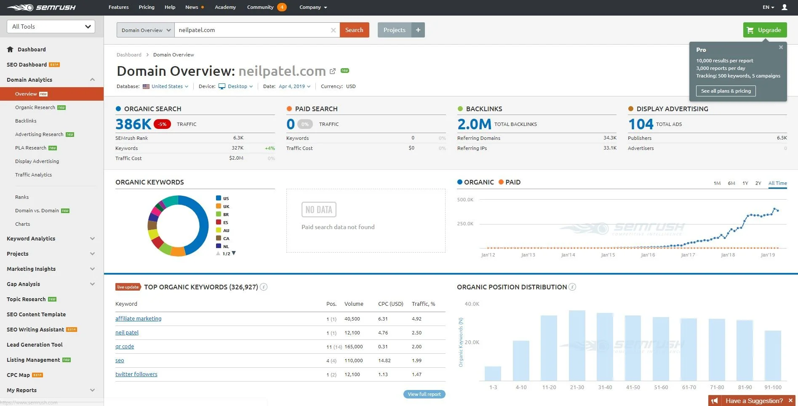Open Organic Research in sidebar

pyautogui.click(x=35, y=107)
